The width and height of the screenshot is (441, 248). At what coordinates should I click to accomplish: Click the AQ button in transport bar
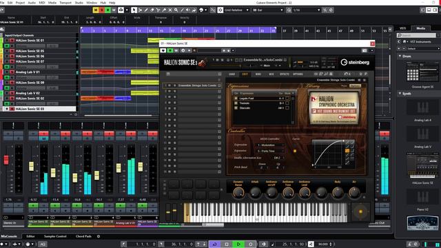click(43, 244)
